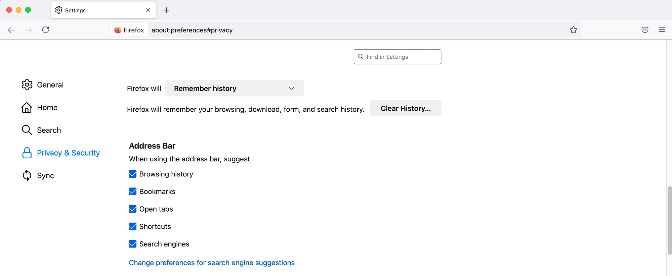Uncheck Browsing history suggestion
The image size is (672, 276).
[x=133, y=174]
